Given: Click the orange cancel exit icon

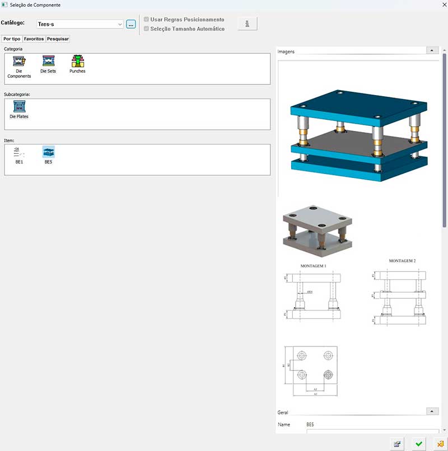Looking at the screenshot, I should (440, 444).
